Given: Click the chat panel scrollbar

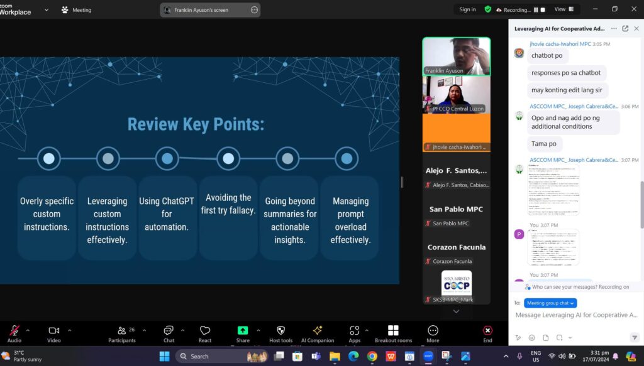Looking at the screenshot, I should tap(641, 205).
